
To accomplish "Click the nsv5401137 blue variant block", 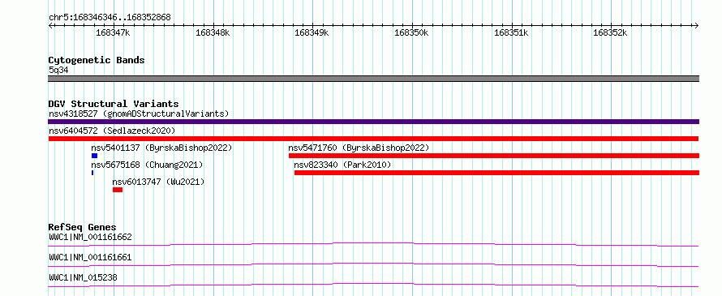I will (94, 156).
